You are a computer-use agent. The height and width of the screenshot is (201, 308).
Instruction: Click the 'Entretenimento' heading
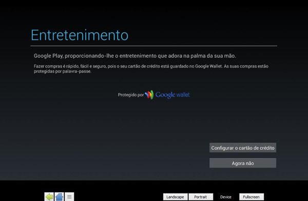[x=80, y=35]
